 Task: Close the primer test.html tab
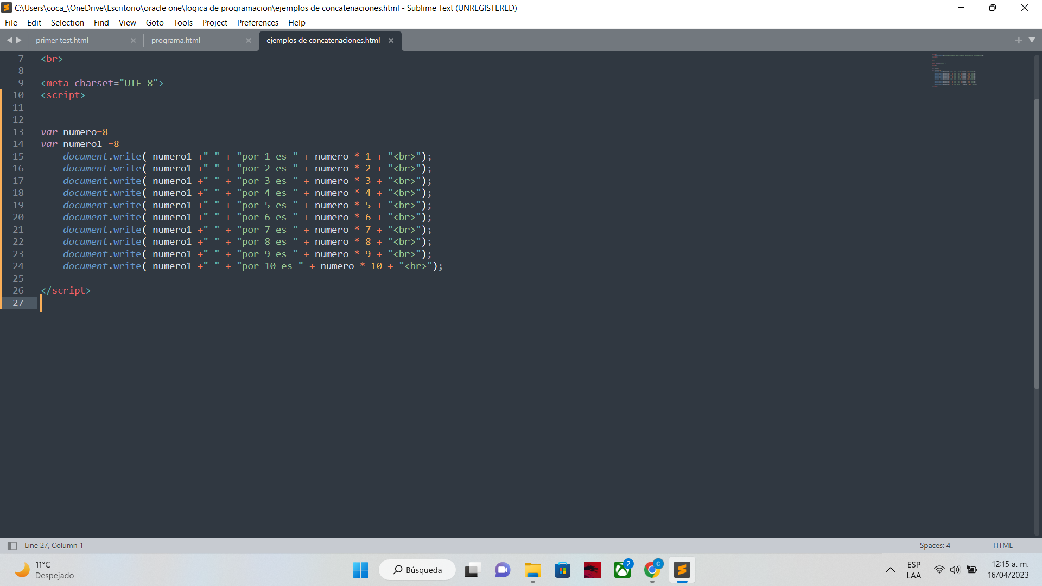(x=133, y=40)
